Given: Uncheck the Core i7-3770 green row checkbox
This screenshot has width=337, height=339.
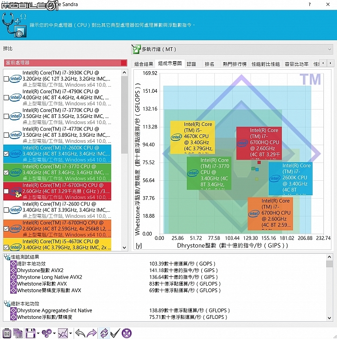Looking at the screenshot, I should (x=6, y=172).
